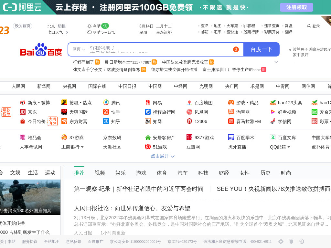Switch to the 科技 tab

(203, 173)
